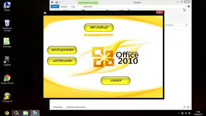The image size is (206, 116).
Task: Click the IVDAMAROTUTOS channel text
Action: pyautogui.click(x=98, y=35)
